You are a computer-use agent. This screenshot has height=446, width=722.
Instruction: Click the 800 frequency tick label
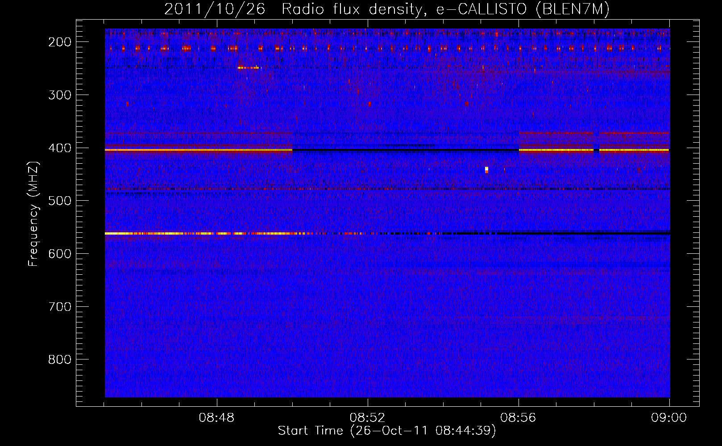click(60, 359)
